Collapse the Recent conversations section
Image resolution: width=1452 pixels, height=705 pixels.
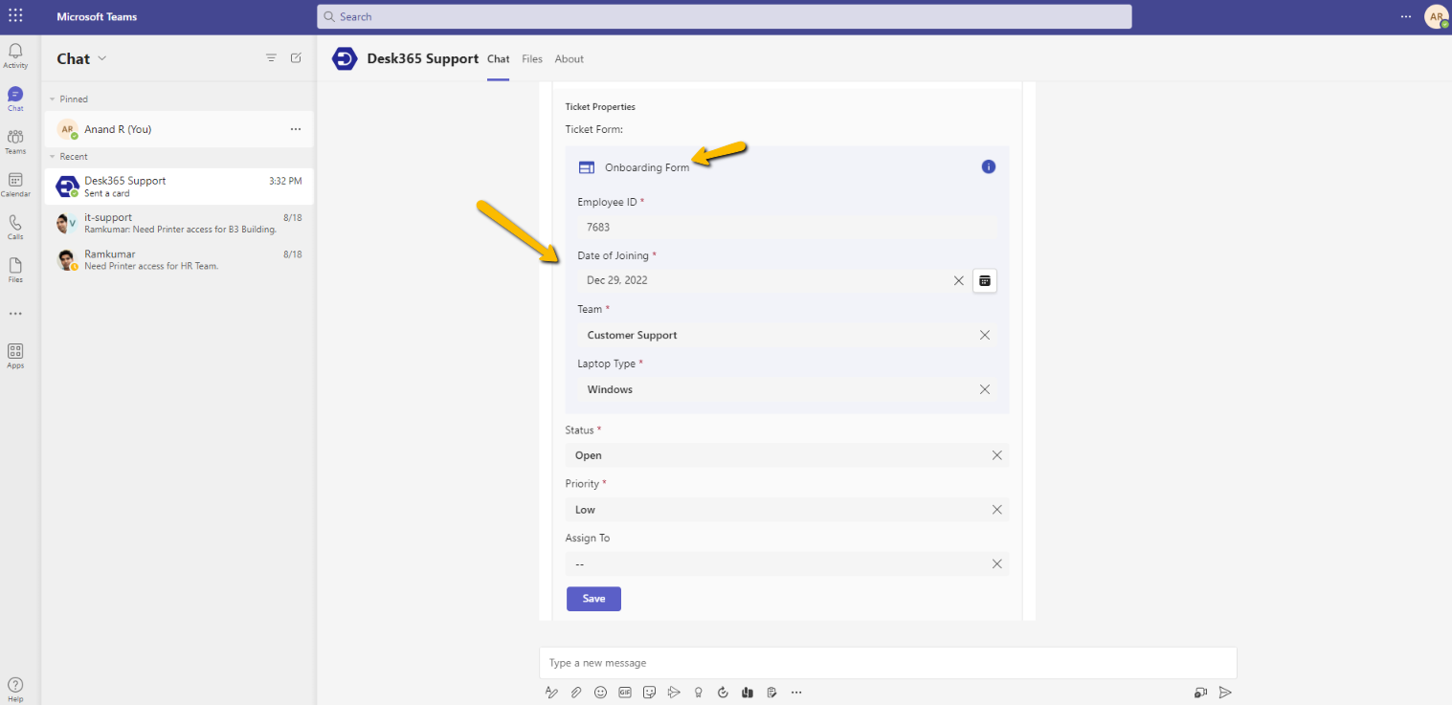point(54,156)
